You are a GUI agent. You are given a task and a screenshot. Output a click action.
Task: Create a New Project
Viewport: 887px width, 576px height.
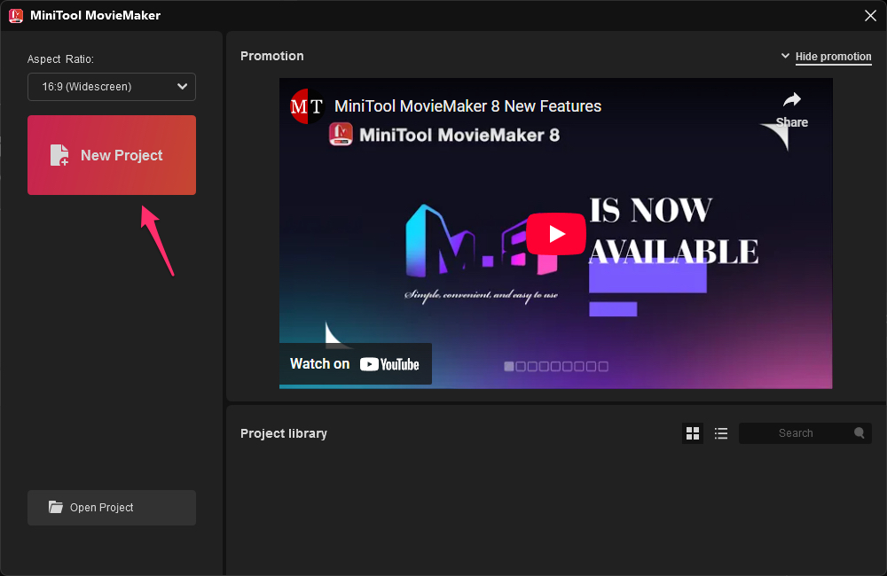click(112, 155)
